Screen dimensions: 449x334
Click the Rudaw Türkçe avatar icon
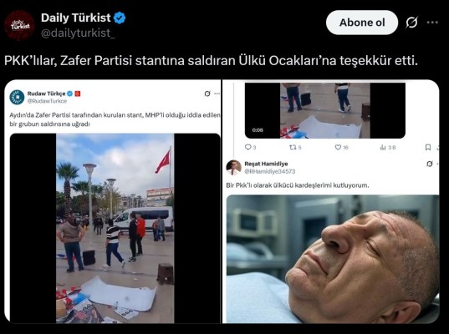tap(17, 97)
